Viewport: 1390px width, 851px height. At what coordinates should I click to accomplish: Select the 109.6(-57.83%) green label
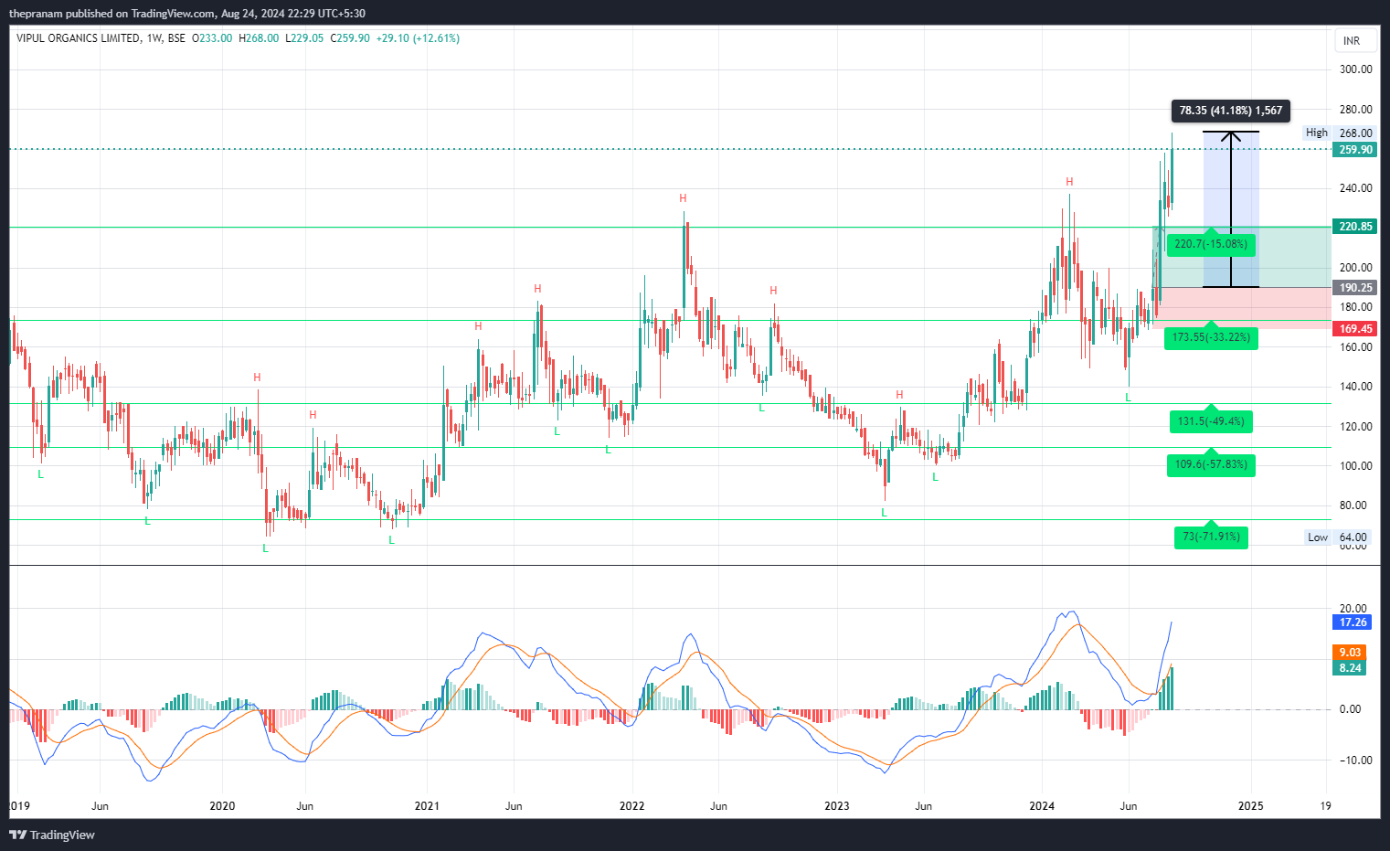coord(1211,465)
